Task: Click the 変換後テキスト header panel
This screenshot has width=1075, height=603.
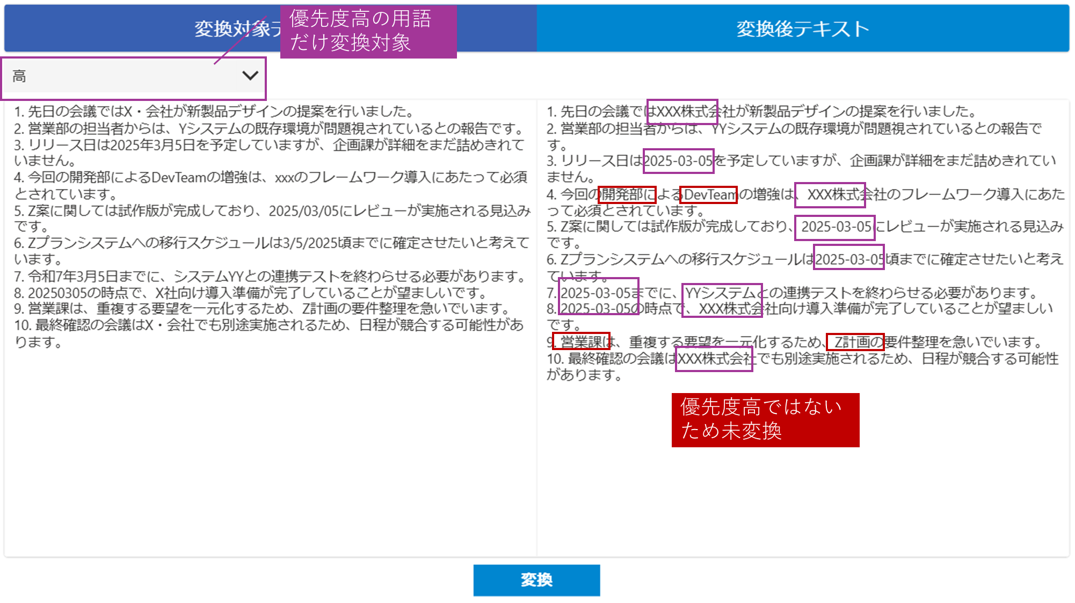Action: pyautogui.click(x=802, y=29)
